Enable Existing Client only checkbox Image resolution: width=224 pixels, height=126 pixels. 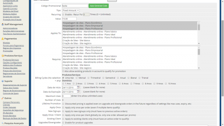(x=63, y=119)
